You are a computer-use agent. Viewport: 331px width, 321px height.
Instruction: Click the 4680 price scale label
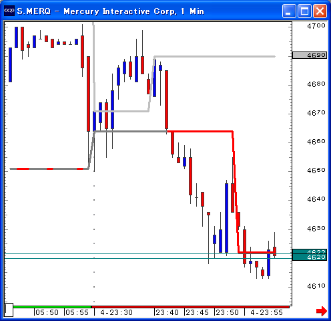316,84
